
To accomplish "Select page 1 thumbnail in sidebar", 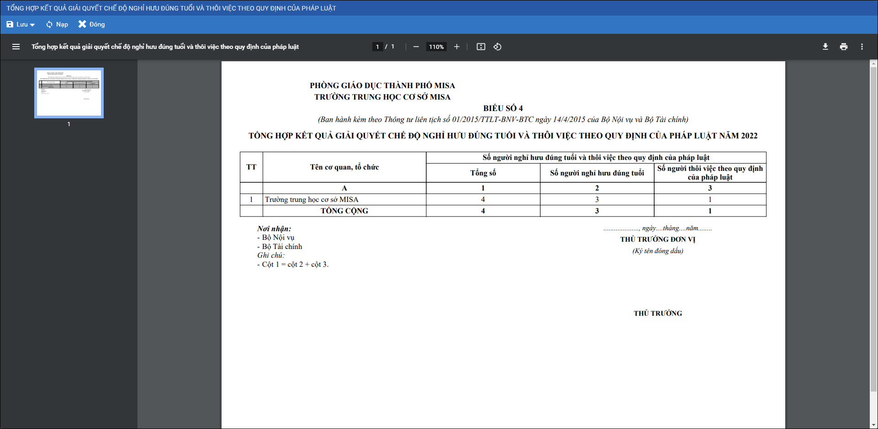I will [x=69, y=93].
